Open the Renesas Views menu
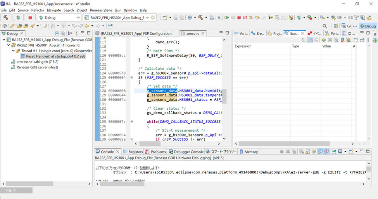378x199 pixels. pyautogui.click(x=101, y=10)
